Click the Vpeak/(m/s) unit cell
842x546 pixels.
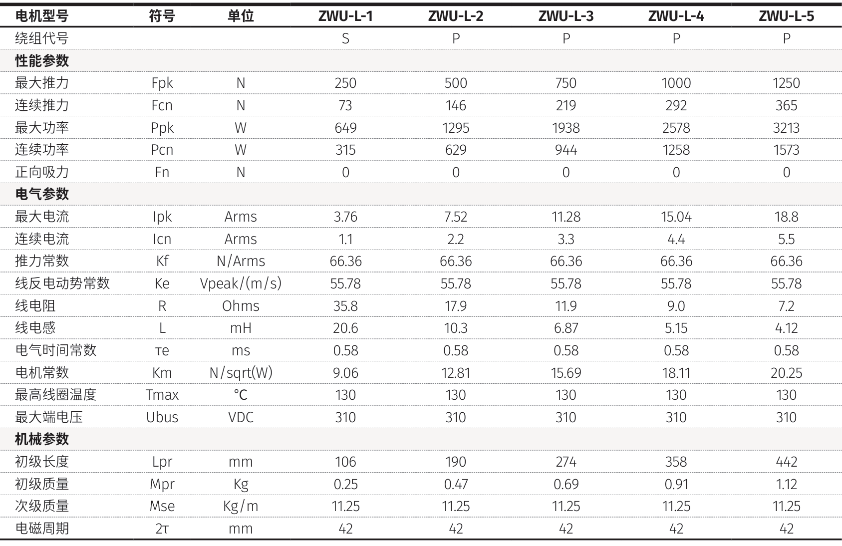coord(241,283)
